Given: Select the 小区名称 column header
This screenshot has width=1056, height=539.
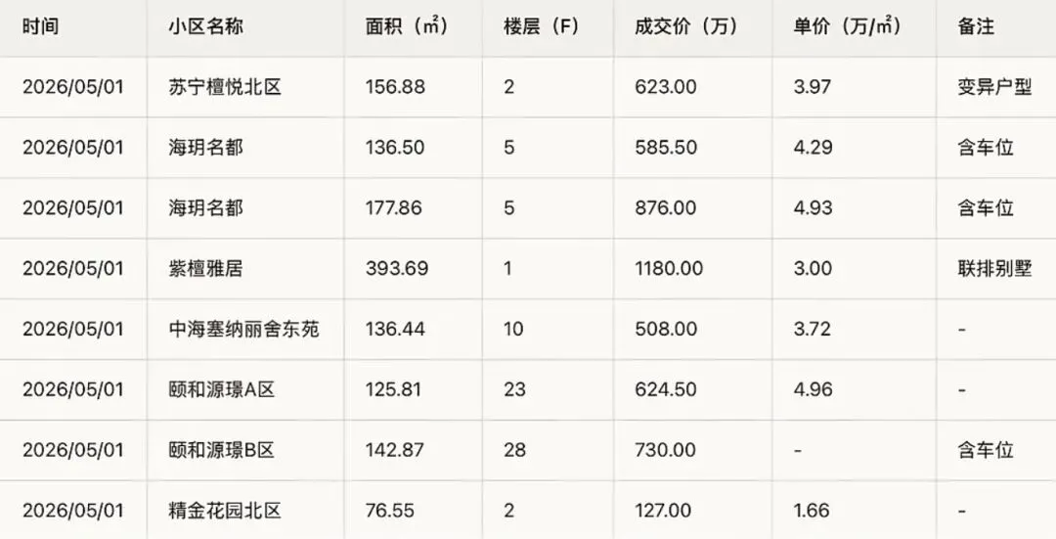Looking at the screenshot, I should pos(205,27).
